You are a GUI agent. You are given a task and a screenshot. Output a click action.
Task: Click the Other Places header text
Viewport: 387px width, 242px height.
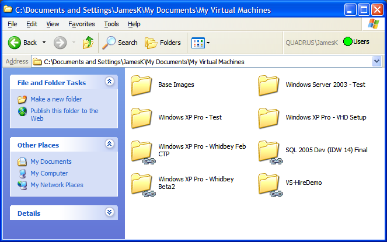(39, 145)
